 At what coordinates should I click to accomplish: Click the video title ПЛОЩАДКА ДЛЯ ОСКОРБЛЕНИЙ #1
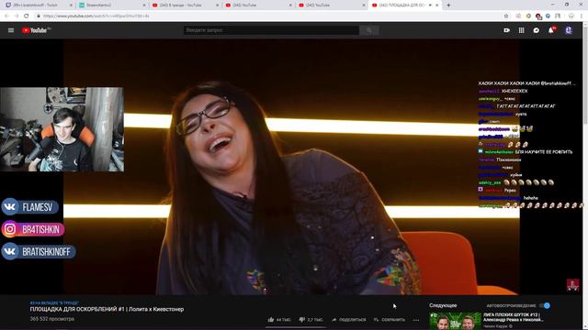tap(107, 309)
